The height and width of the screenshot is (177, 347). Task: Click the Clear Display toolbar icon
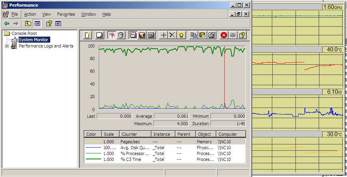[x=100, y=35]
